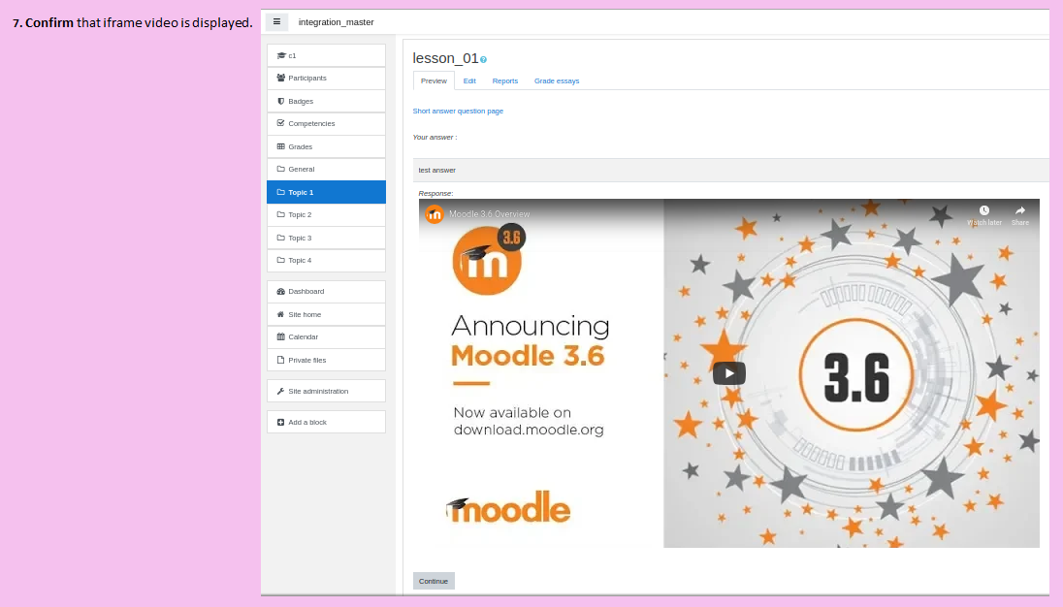The height and width of the screenshot is (607, 1063).
Task: Click the Topic 3 folder icon
Action: coord(280,238)
